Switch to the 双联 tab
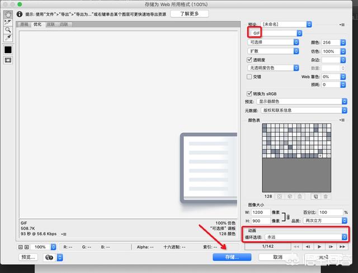Image resolution: width=358 pixels, height=273 pixels. pyautogui.click(x=51, y=25)
